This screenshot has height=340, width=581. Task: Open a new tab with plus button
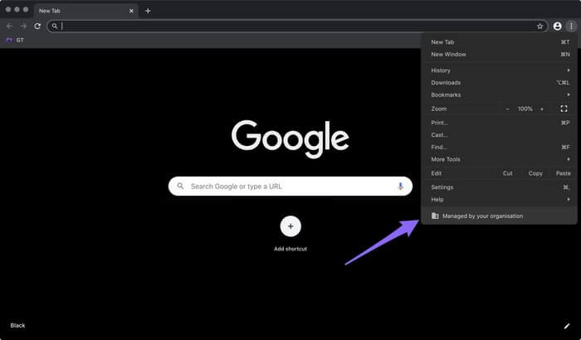pos(148,11)
